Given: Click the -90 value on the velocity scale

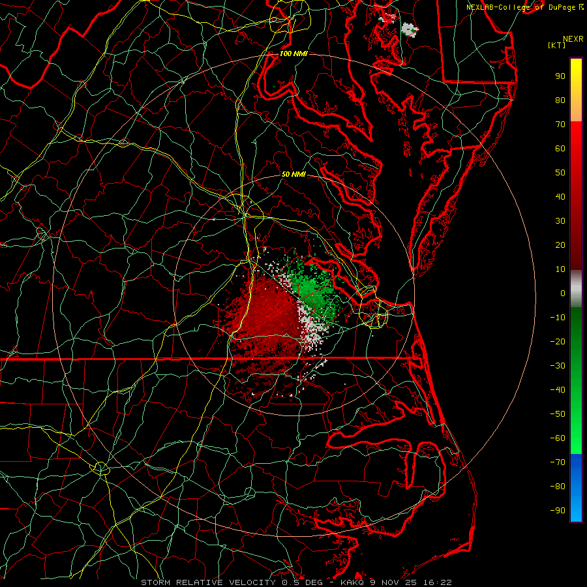Looking at the screenshot, I should pos(558,511).
